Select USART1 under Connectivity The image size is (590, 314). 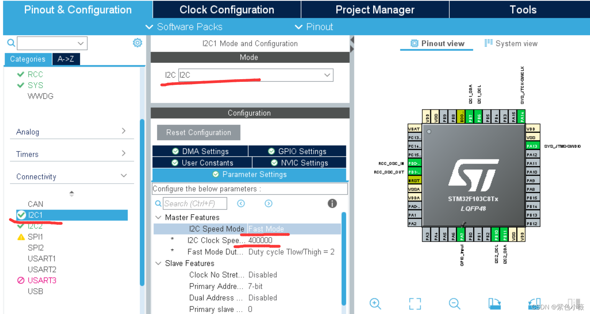42,259
